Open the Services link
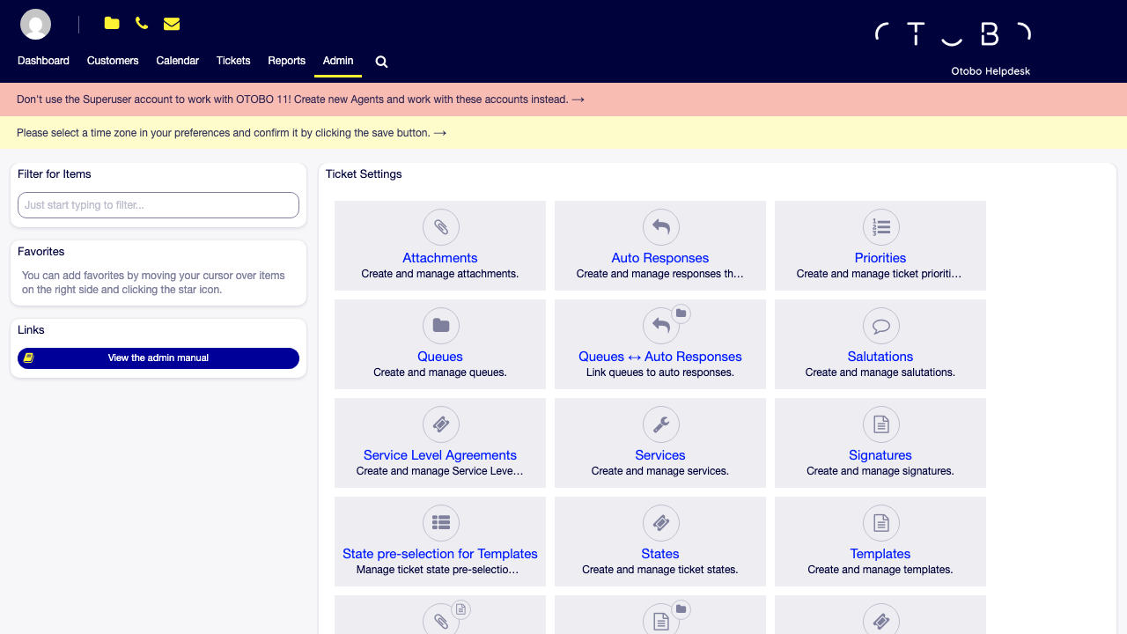The height and width of the screenshot is (634, 1127). 660,455
